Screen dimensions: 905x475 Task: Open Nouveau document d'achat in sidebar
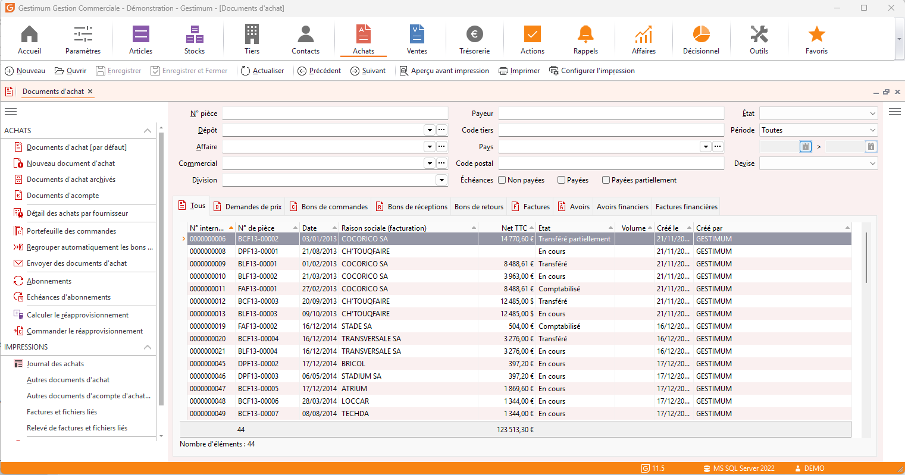(x=71, y=163)
